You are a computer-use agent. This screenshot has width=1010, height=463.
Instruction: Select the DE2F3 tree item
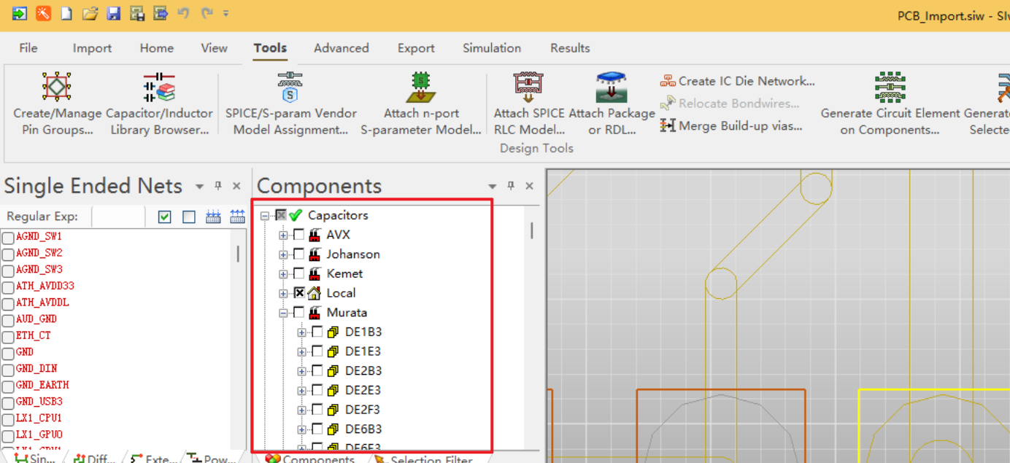coord(363,410)
